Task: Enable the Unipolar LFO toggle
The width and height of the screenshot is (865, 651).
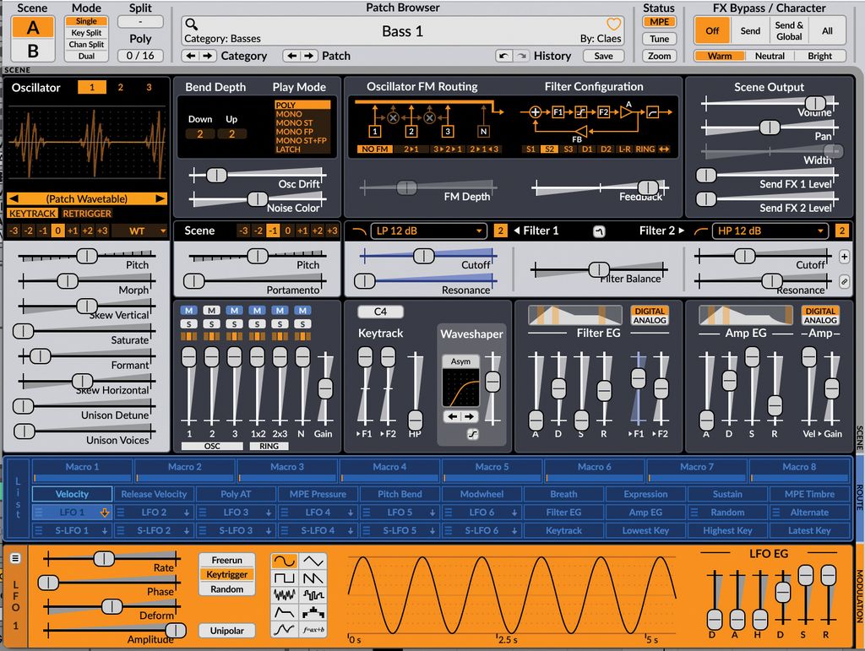Action: (226, 631)
